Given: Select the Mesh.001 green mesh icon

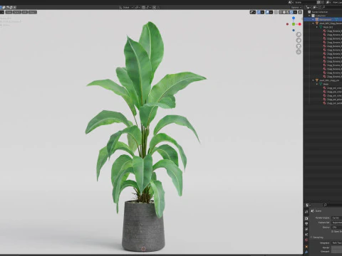Looking at the screenshot, I should pyautogui.click(x=321, y=27).
